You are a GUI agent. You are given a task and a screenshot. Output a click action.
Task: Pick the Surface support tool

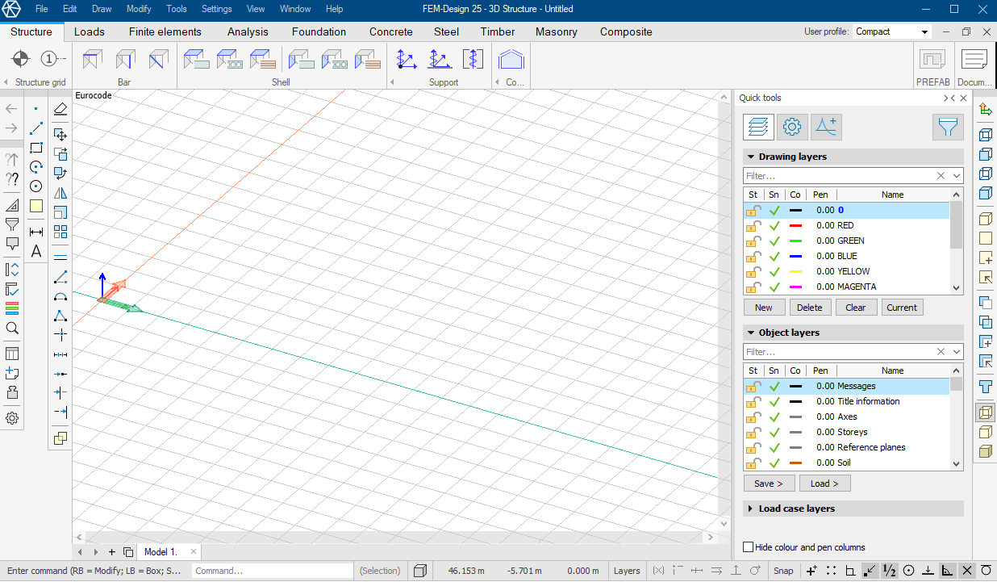[x=473, y=59]
